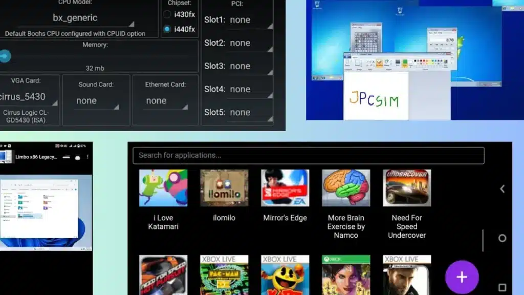Click the Limbo x86 app icon
Screen dimensions: 524x295
[x=6, y=157]
